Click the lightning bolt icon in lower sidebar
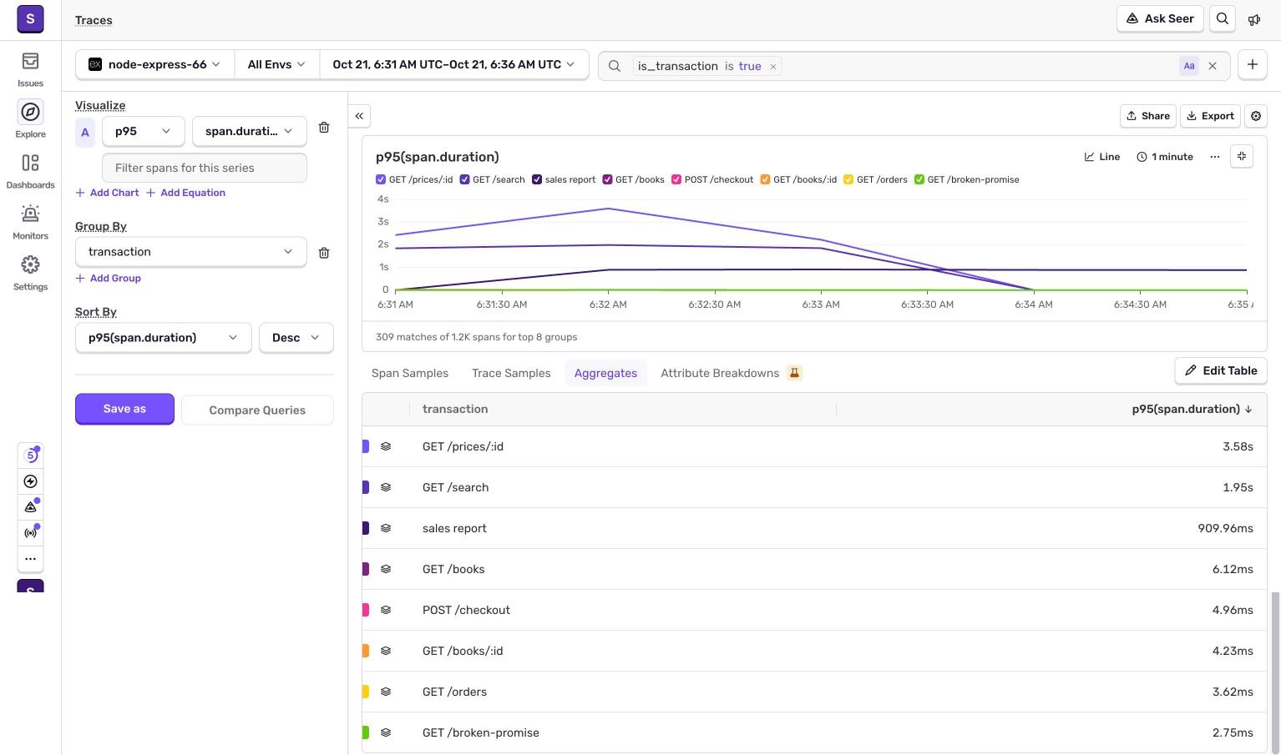Screen dimensions: 1281x755 (30, 481)
